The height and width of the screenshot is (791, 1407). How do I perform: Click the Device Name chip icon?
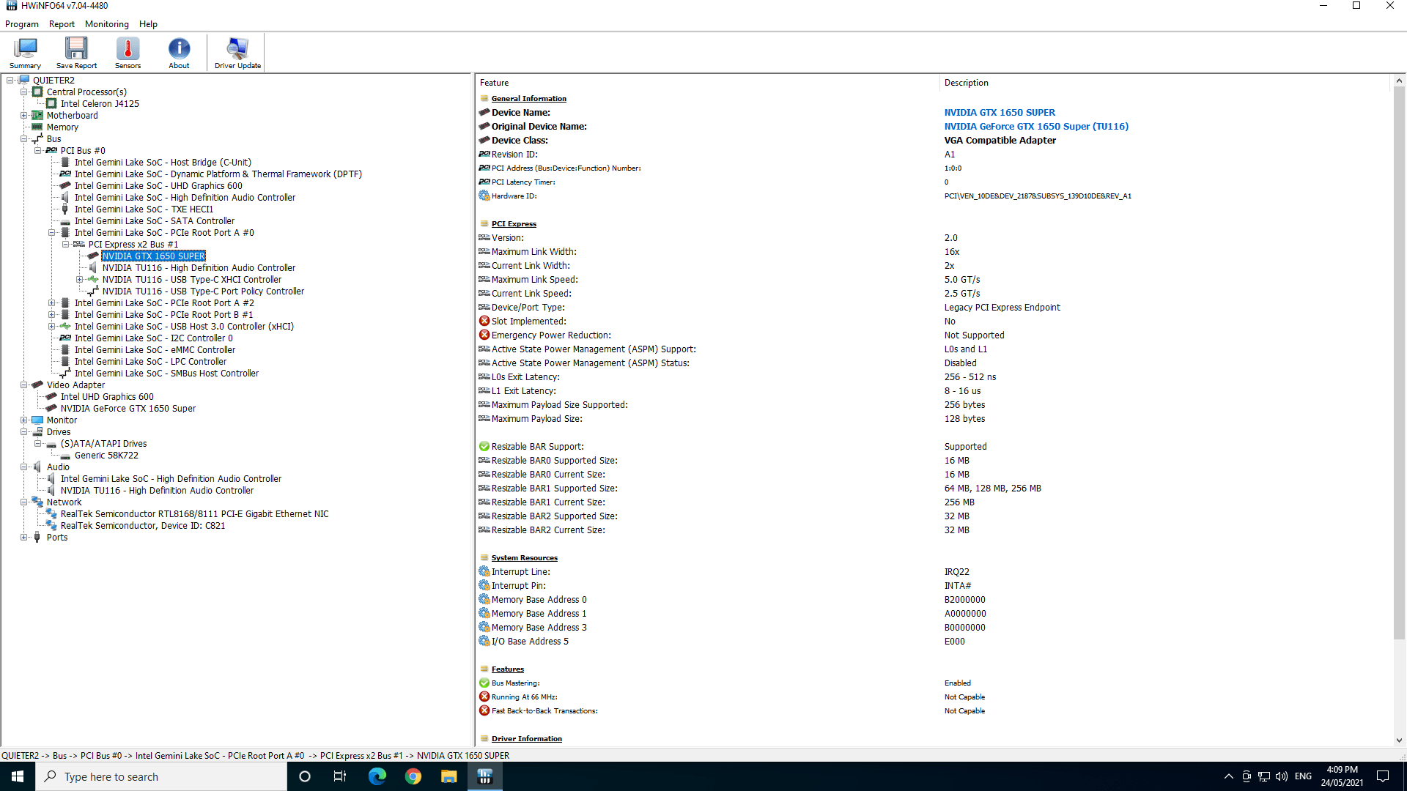tap(484, 113)
